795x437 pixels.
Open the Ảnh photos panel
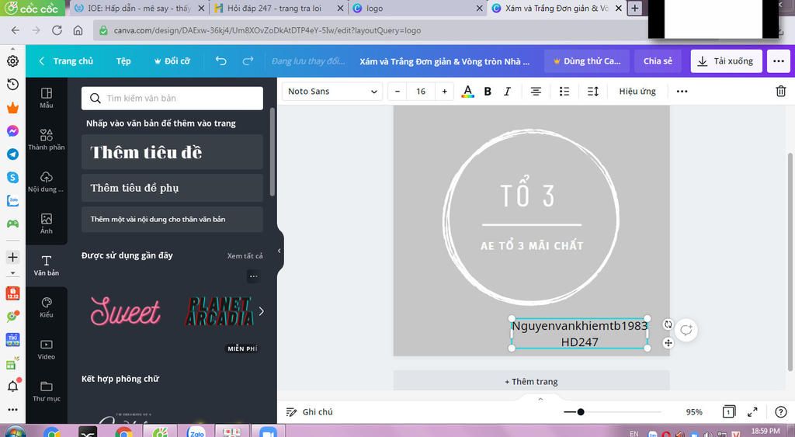coord(47,224)
